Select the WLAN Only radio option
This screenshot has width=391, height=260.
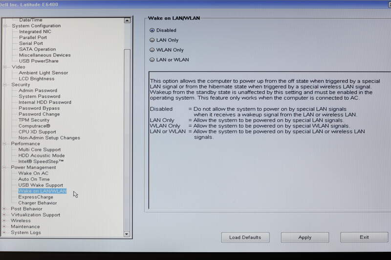coord(152,50)
